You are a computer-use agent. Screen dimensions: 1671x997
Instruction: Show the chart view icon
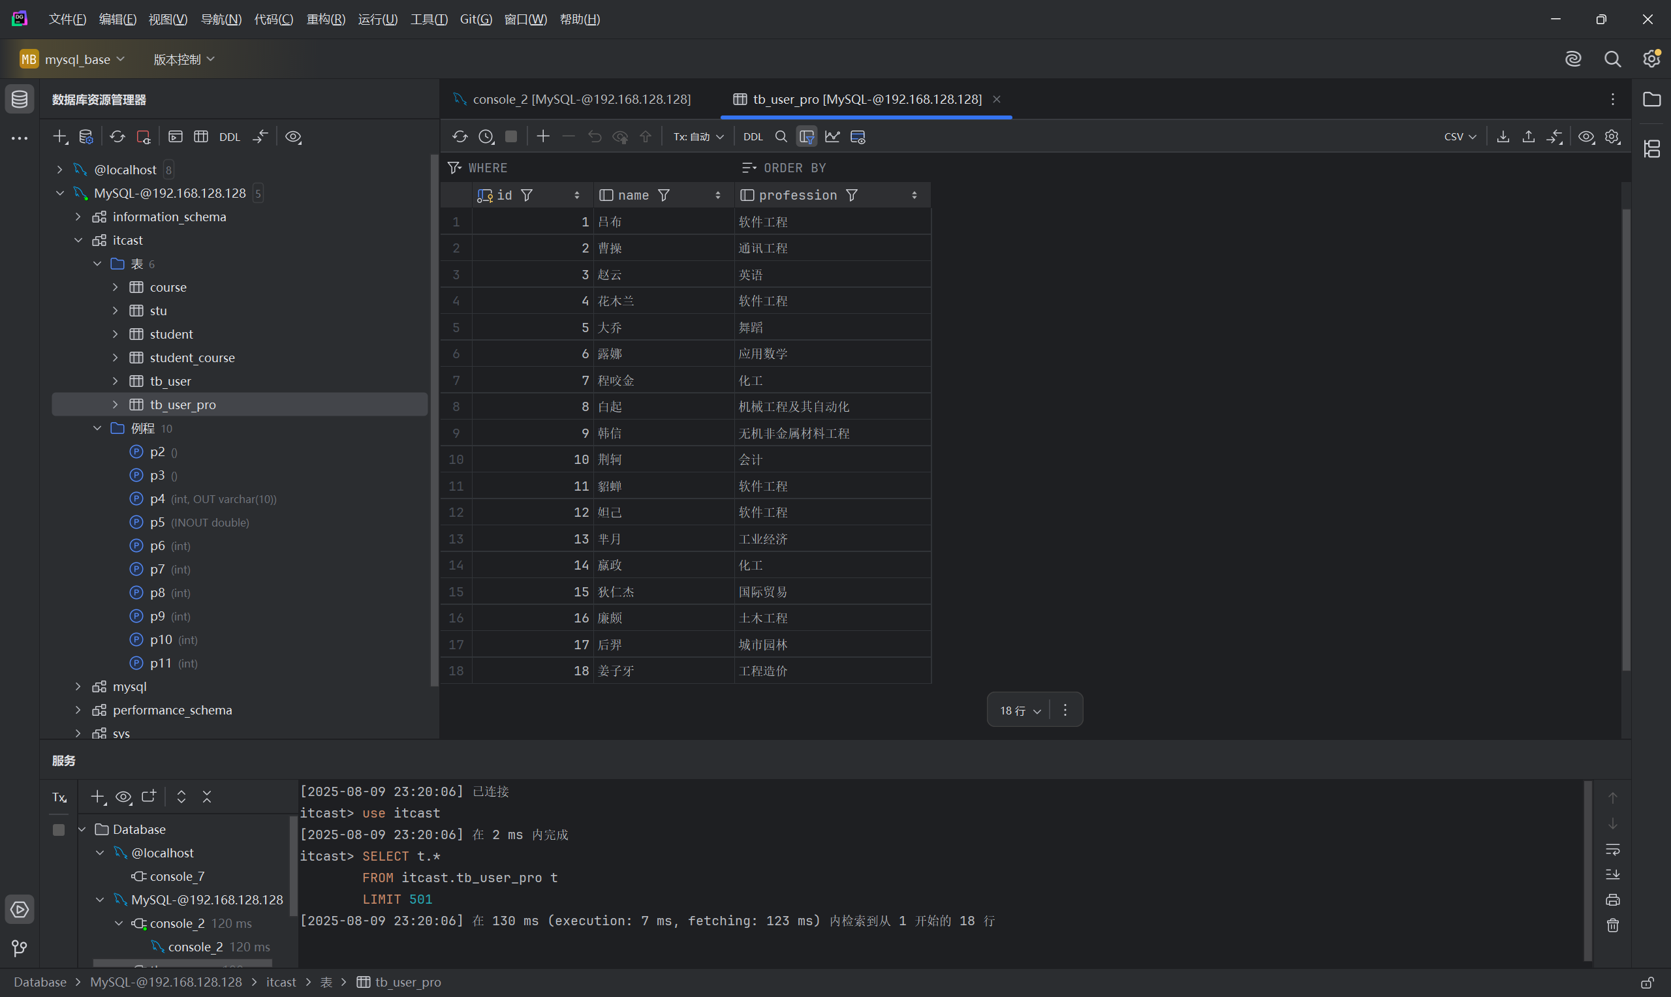point(832,137)
